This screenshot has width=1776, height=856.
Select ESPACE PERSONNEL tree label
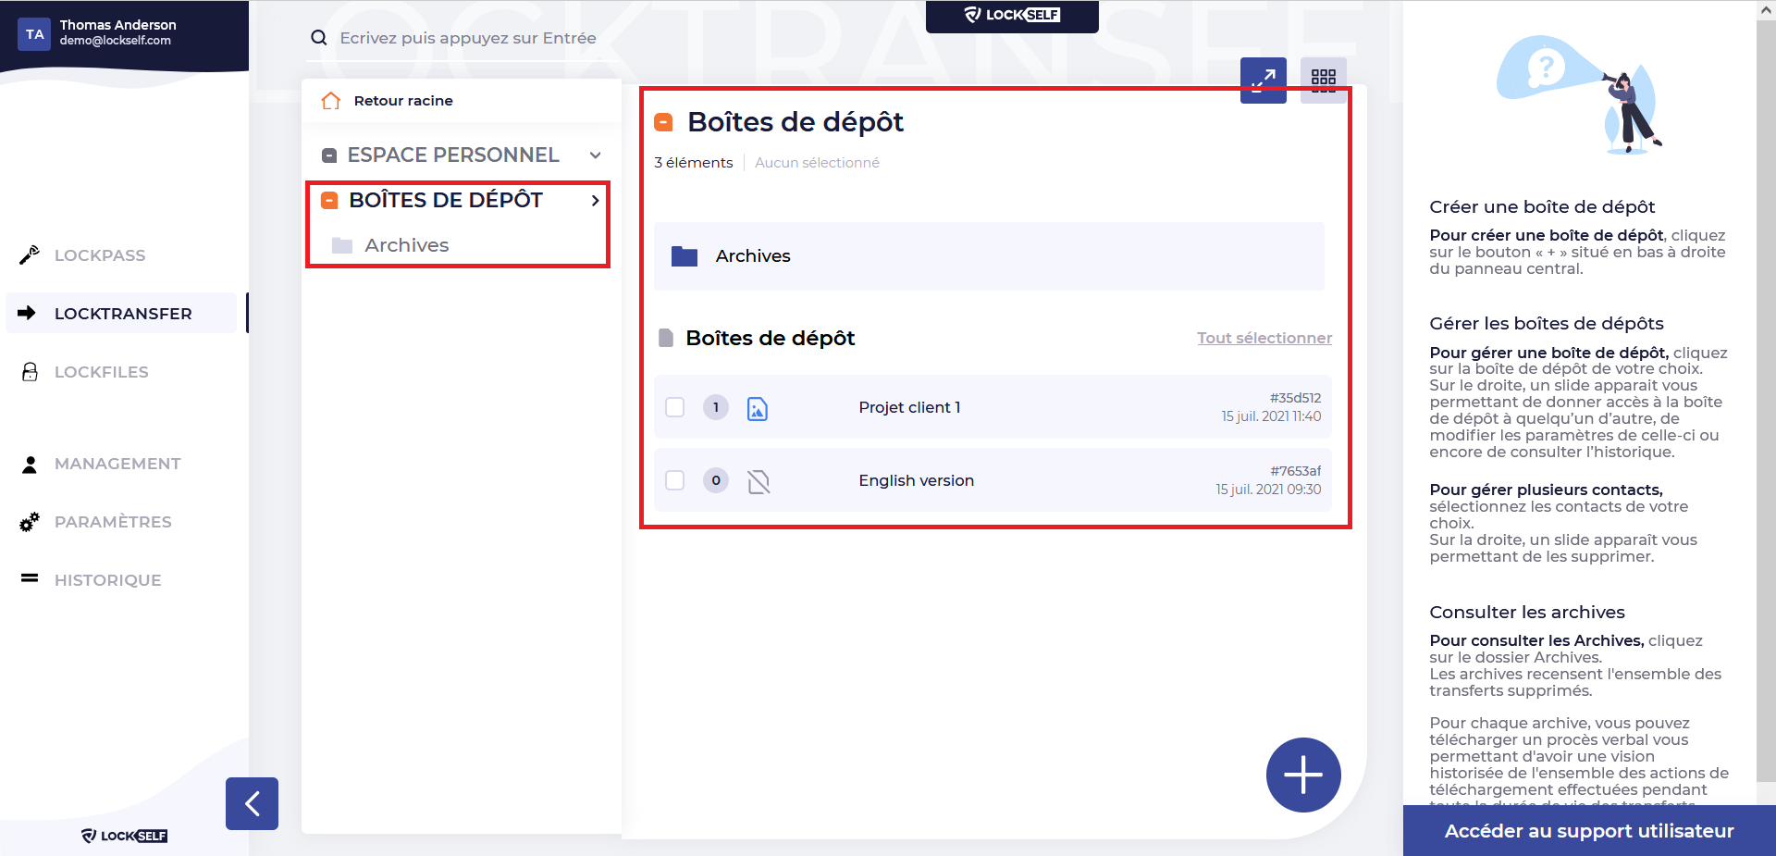pos(453,155)
